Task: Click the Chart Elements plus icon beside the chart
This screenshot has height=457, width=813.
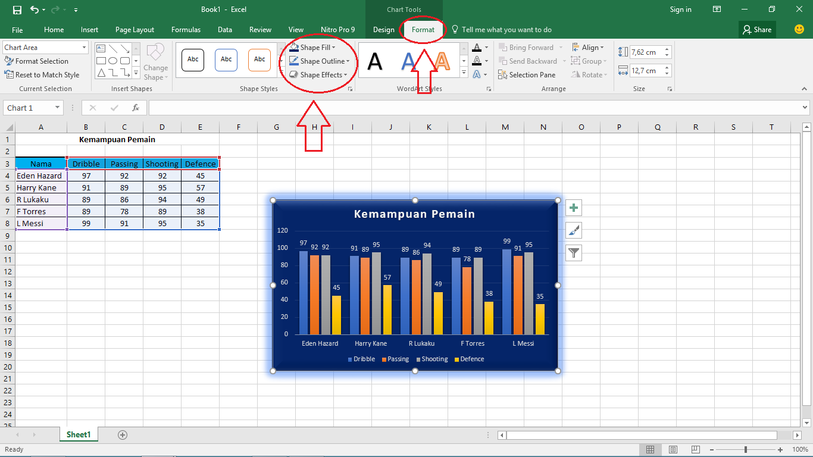Action: click(x=573, y=208)
